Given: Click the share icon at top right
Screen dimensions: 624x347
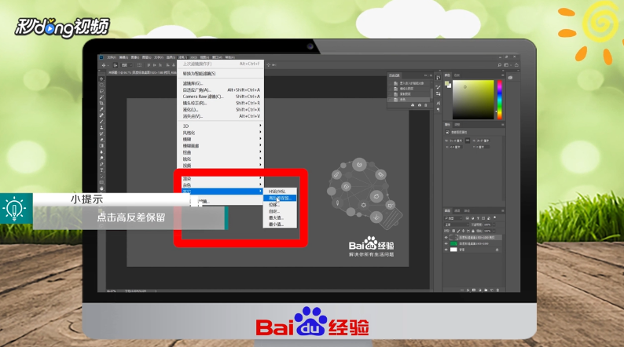Looking at the screenshot, I should (516, 65).
